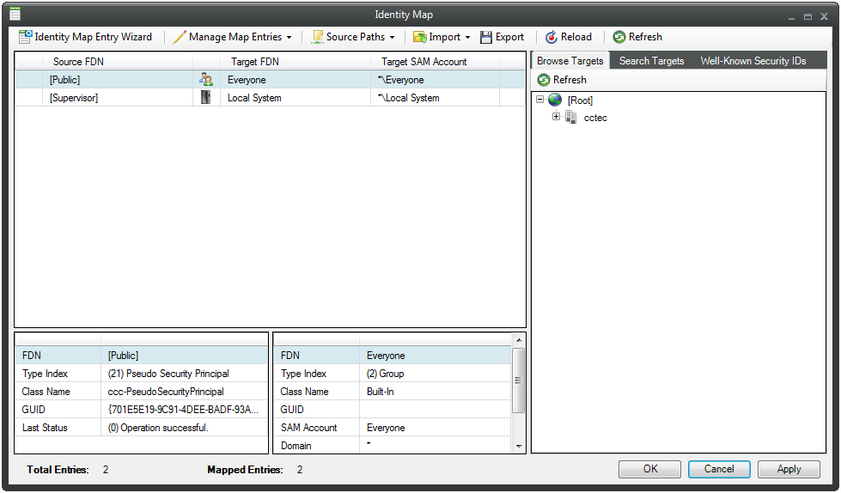
Task: Click the (2) Group type index value
Action: coord(435,374)
